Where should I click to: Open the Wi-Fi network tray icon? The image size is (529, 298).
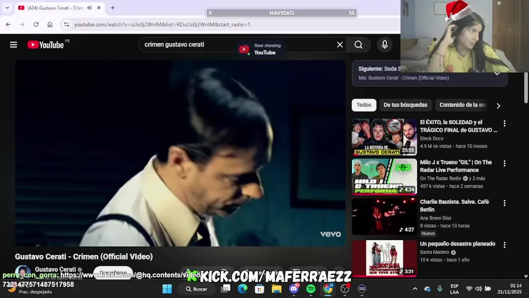coord(469,289)
